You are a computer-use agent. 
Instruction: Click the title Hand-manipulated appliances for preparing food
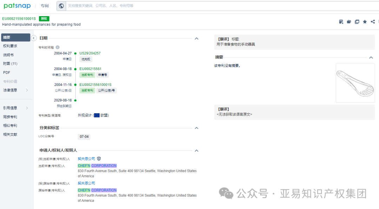click(41, 25)
